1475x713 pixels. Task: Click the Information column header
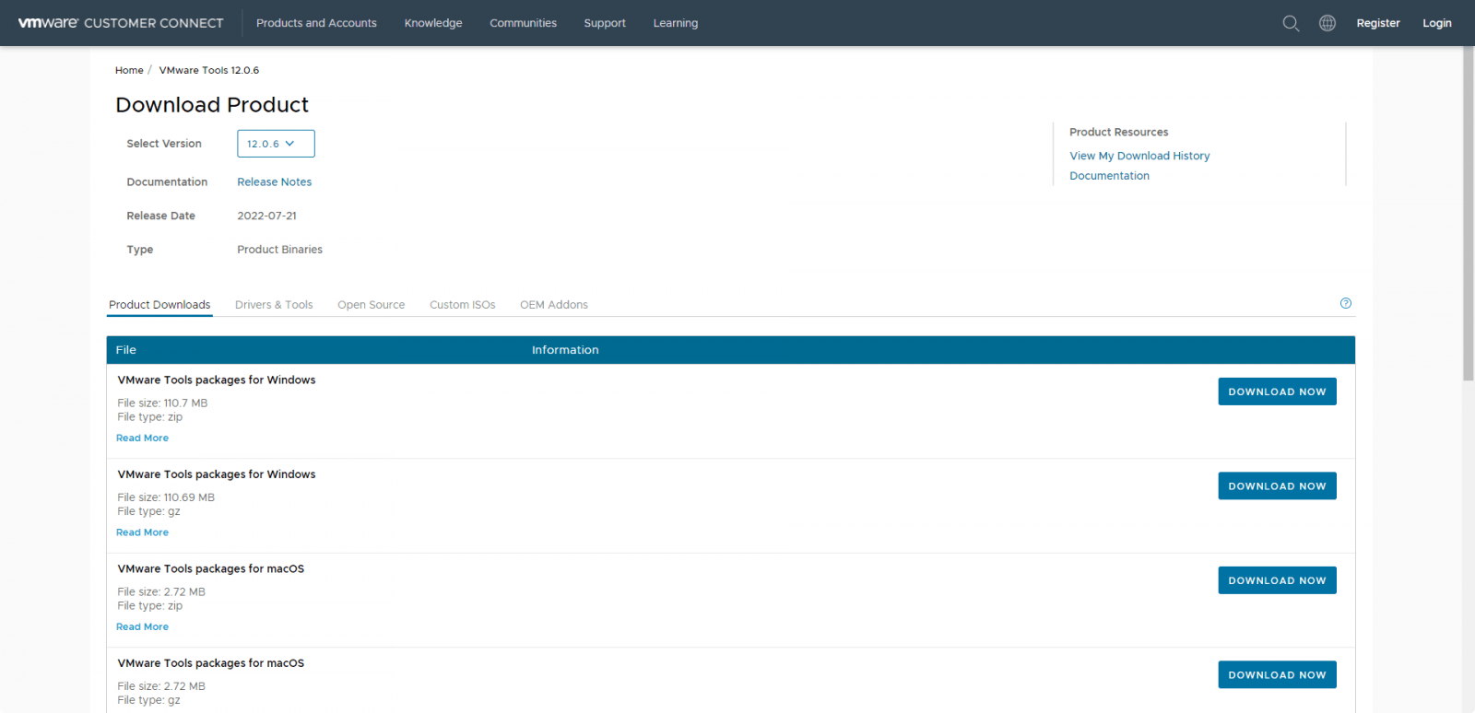(x=565, y=350)
